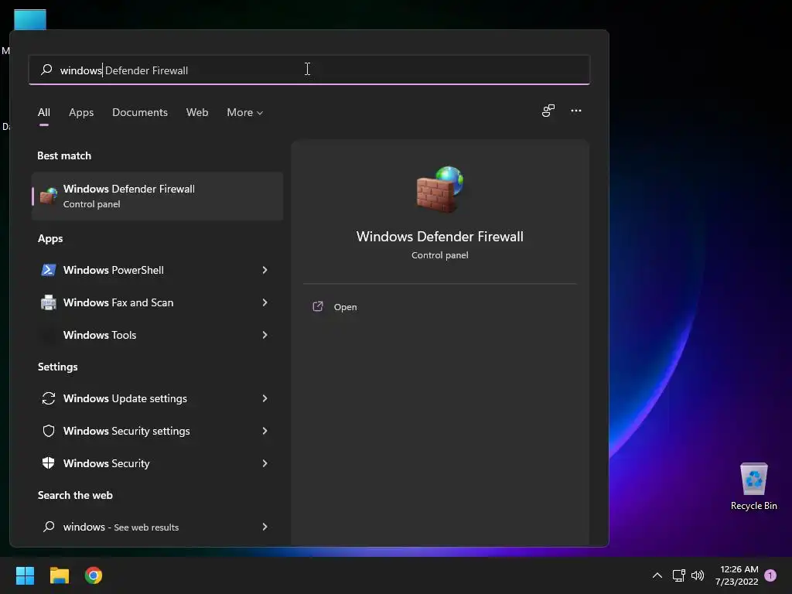The image size is (792, 594).
Task: Switch to the Apps filter tab
Action: tap(81, 112)
